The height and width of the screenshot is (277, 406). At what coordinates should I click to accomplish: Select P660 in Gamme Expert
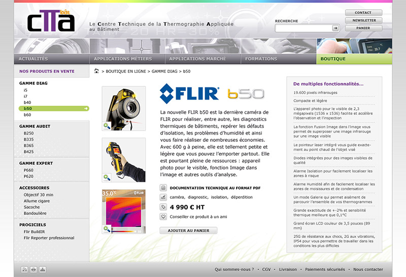point(28,170)
